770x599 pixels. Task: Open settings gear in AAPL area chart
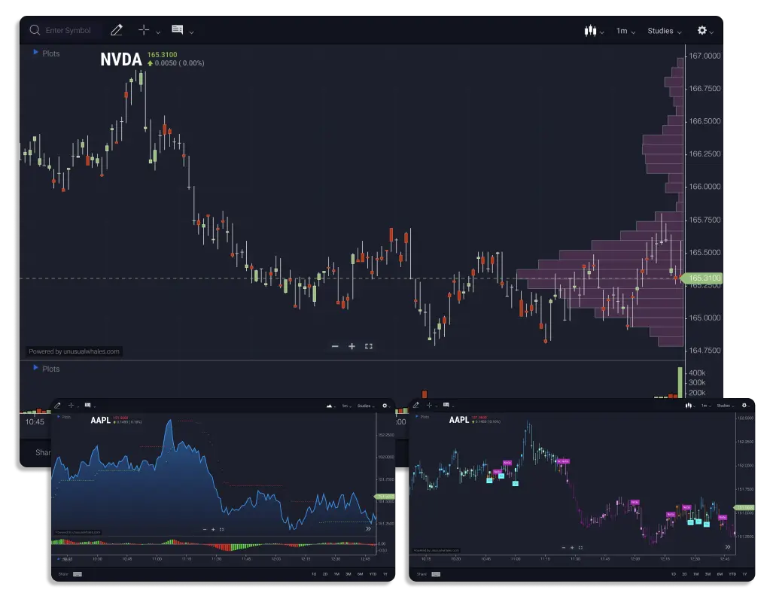pos(385,406)
